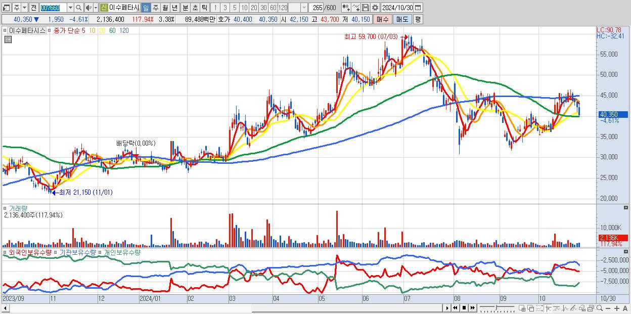Expand the stock code history dropdown
631x314 pixels.
tap(70, 8)
